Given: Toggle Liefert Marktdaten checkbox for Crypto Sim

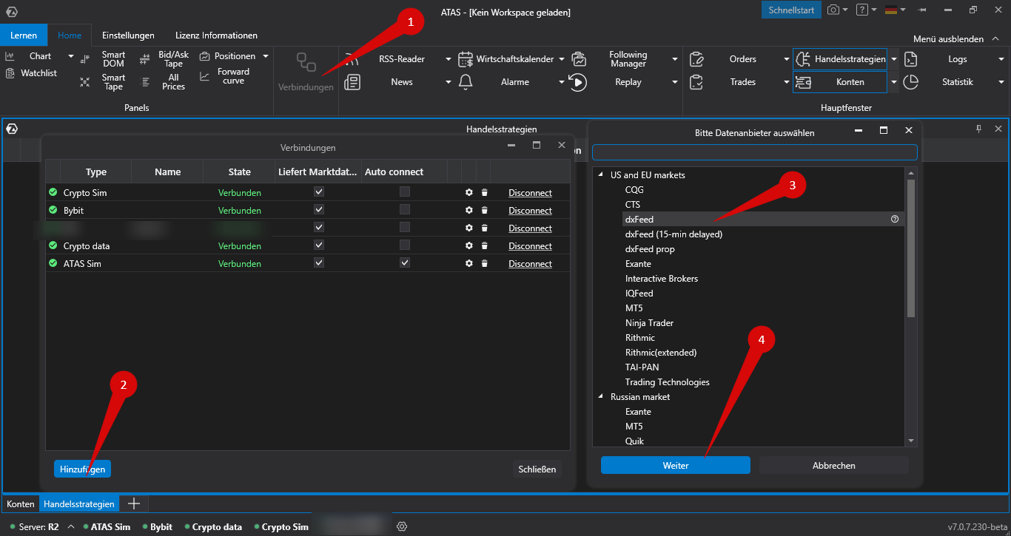Looking at the screenshot, I should point(319,191).
